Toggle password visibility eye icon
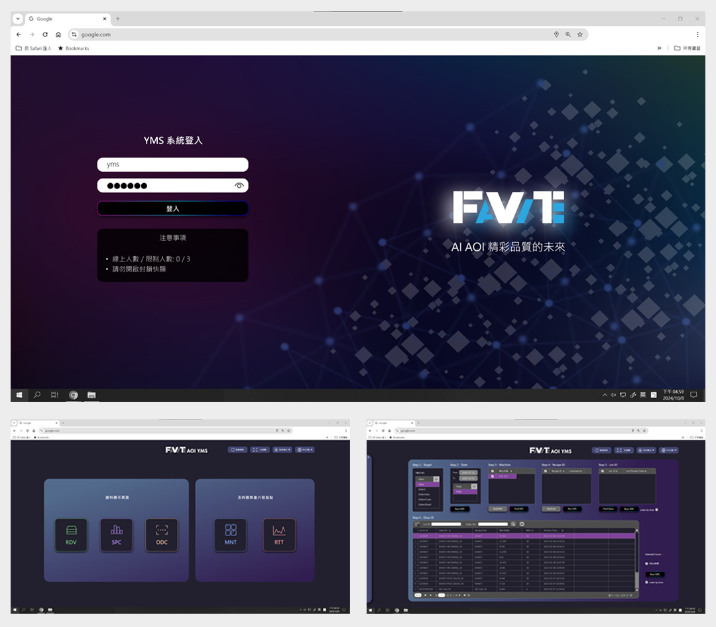716x627 pixels. [239, 186]
